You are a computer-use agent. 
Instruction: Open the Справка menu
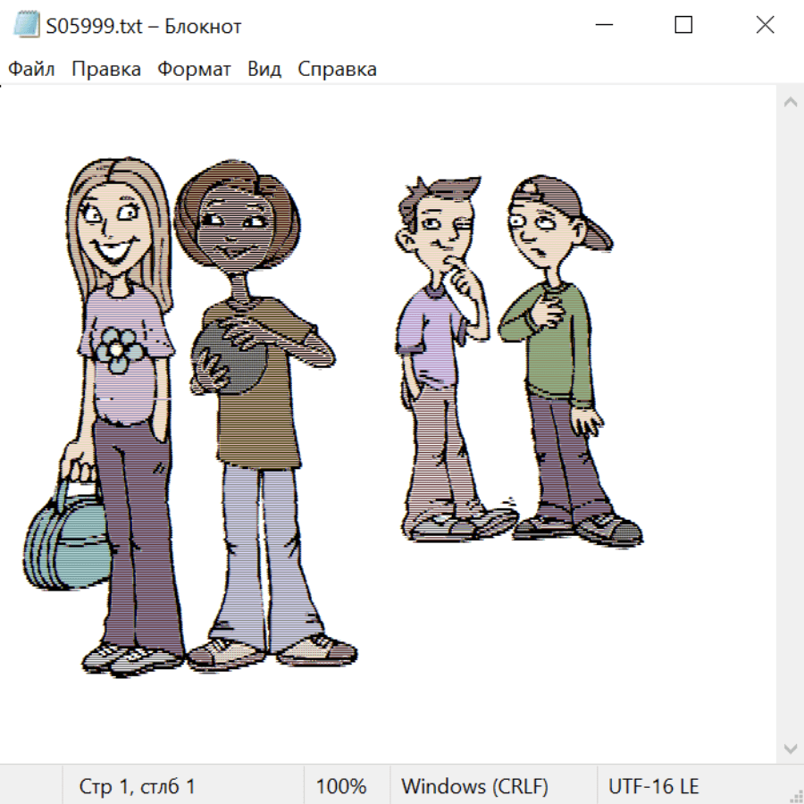point(337,70)
